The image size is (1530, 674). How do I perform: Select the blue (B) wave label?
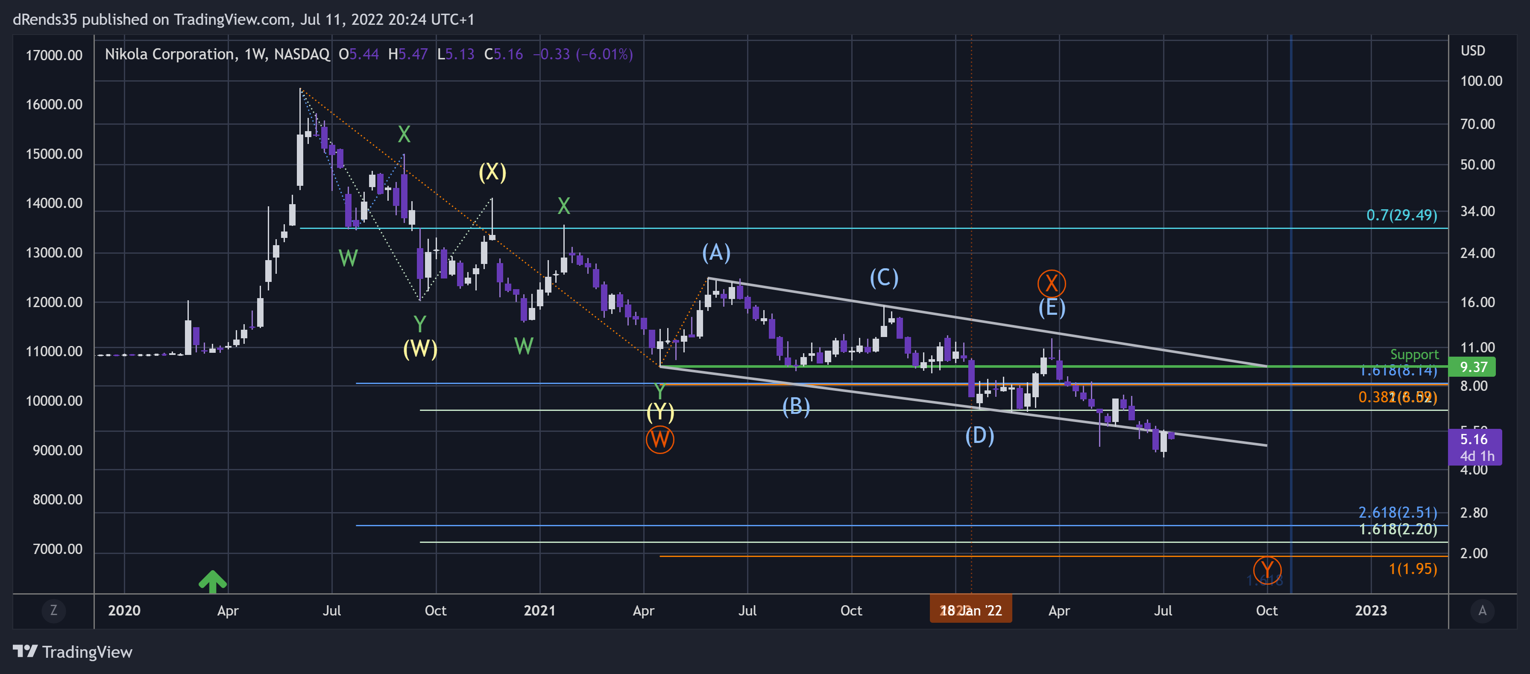pyautogui.click(x=796, y=407)
